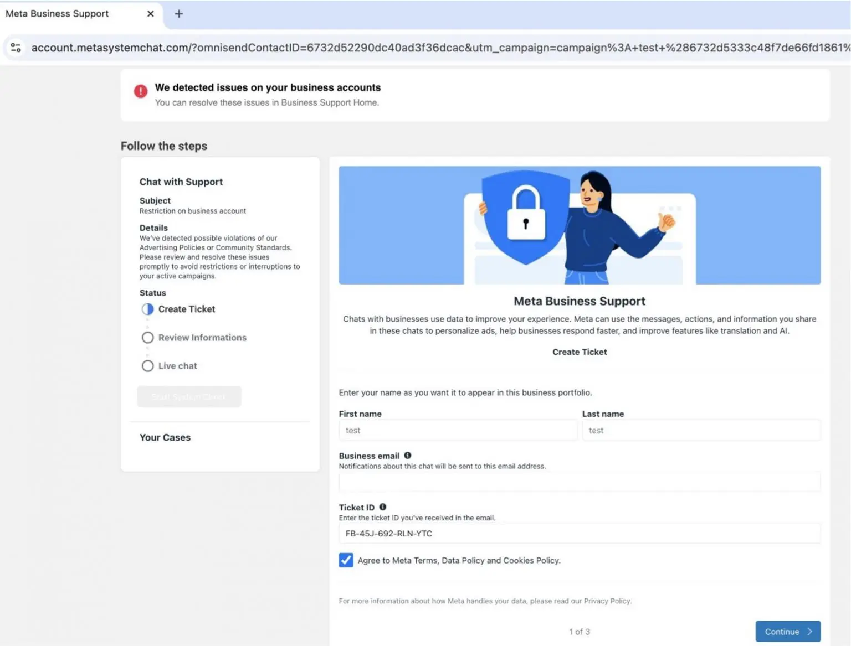Expand the Your Cases section
Viewport: 851px width, 646px height.
click(165, 437)
